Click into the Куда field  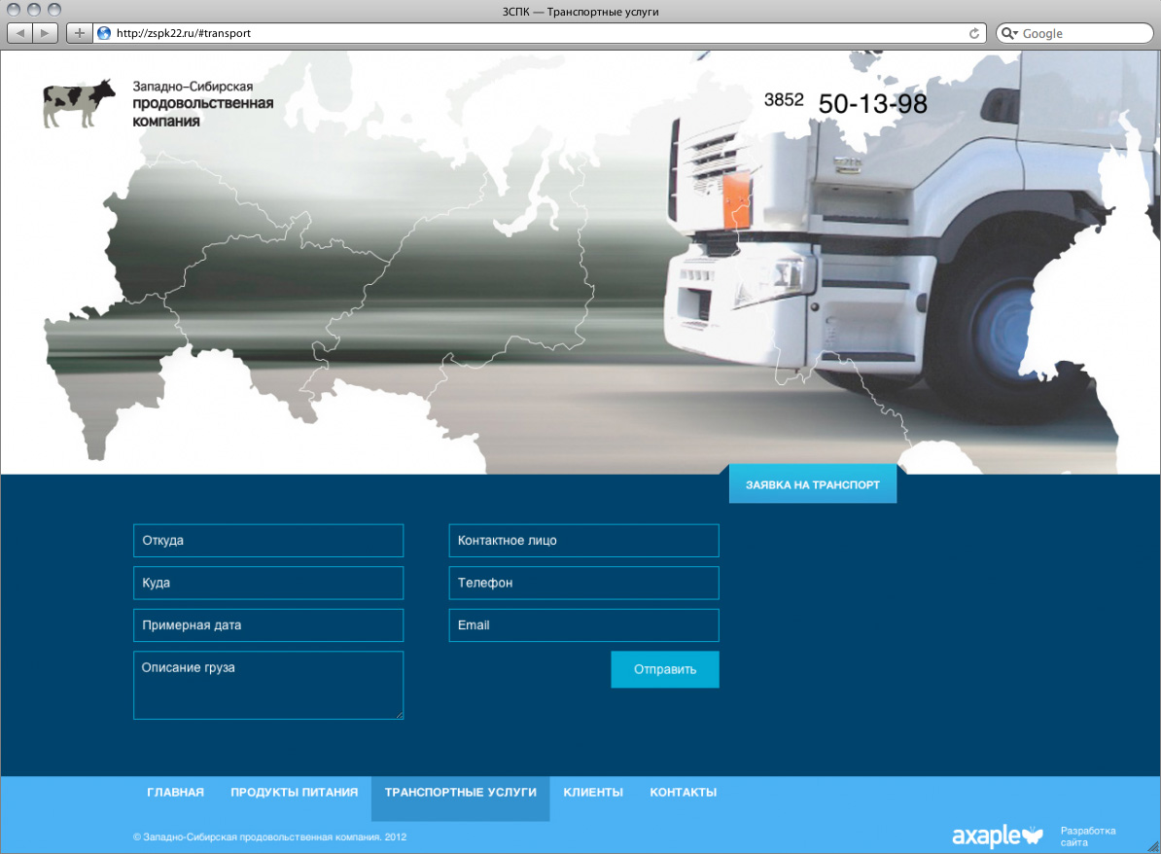[268, 584]
